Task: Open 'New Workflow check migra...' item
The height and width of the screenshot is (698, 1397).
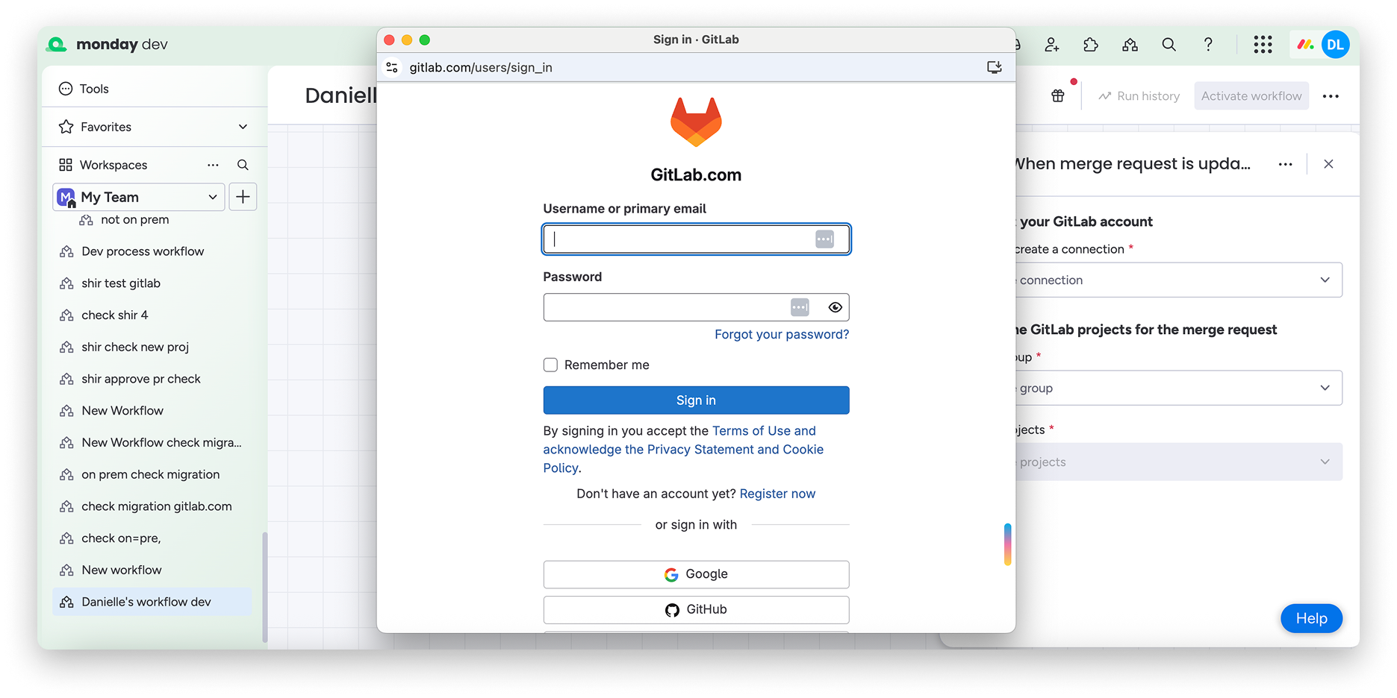Action: (161, 443)
